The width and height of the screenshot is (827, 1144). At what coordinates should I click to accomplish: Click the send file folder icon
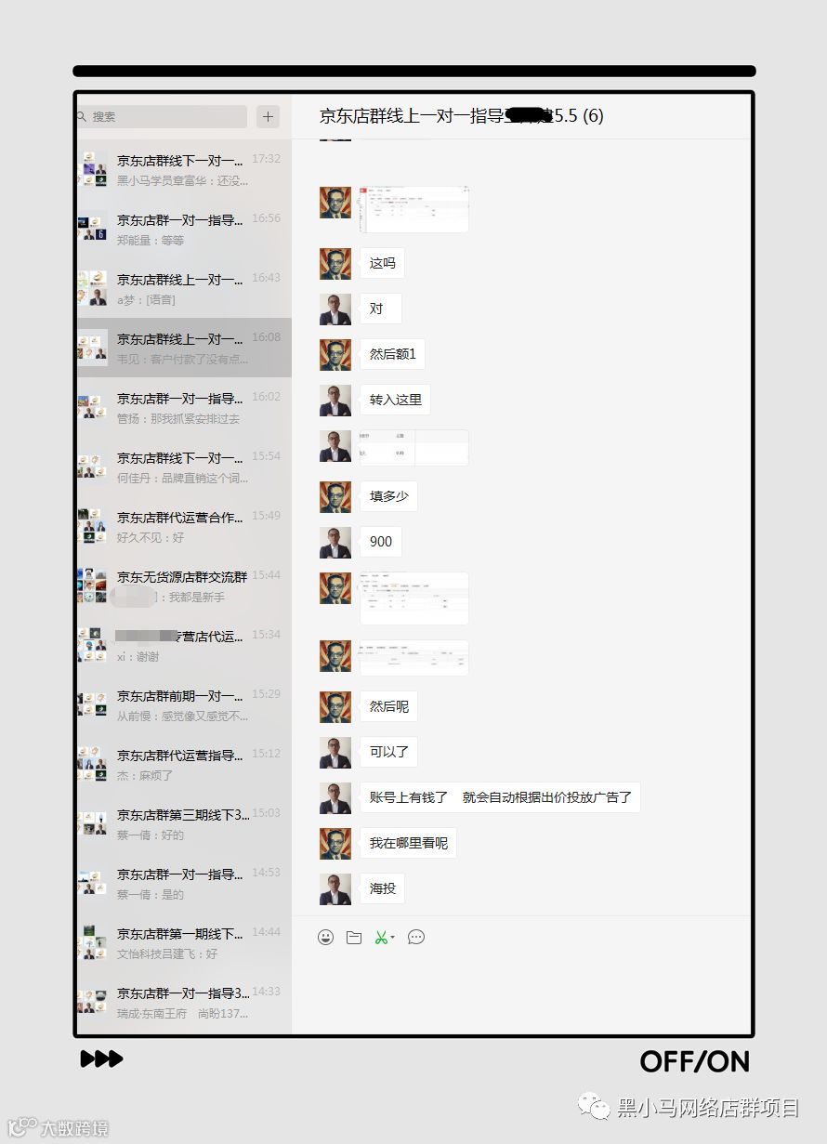pos(354,938)
